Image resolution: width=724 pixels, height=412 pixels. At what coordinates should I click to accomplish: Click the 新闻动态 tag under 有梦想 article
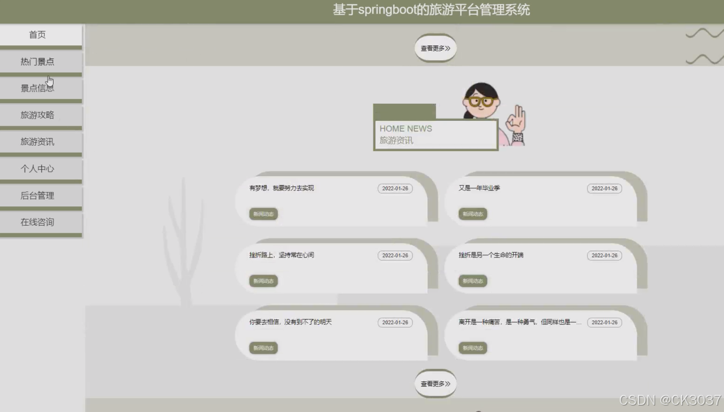(x=263, y=214)
